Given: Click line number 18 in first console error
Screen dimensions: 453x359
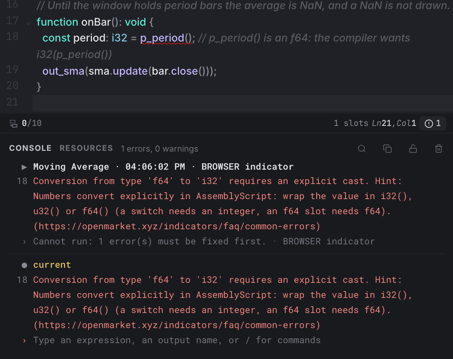Looking at the screenshot, I should click(22, 181).
